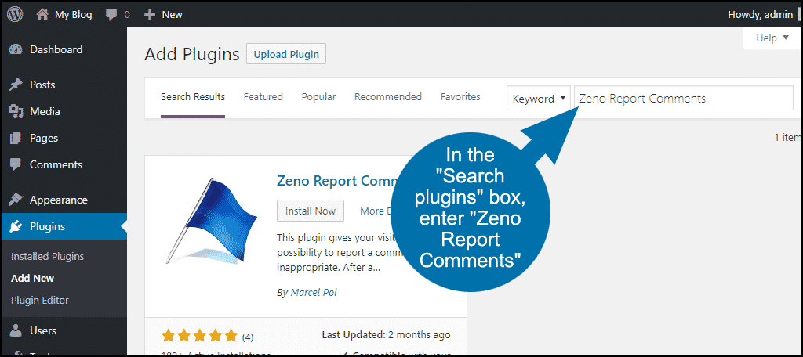Click the Dashboard gauge icon
This screenshot has width=803, height=357.
point(16,49)
